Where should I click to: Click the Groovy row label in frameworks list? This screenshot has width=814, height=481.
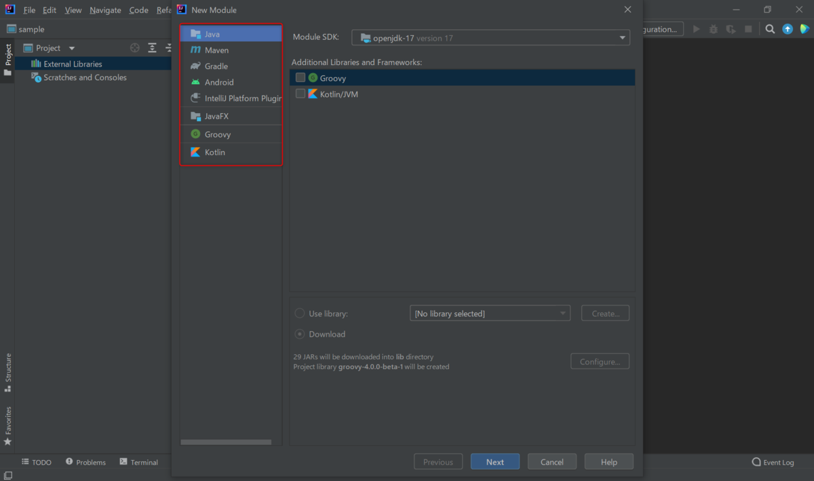pos(333,78)
